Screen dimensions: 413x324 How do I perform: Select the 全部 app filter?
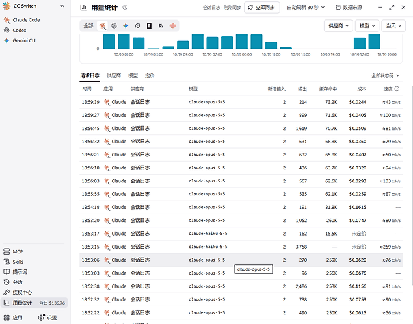pos(88,25)
